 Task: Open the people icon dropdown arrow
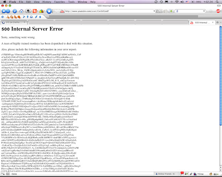pos(44,11)
